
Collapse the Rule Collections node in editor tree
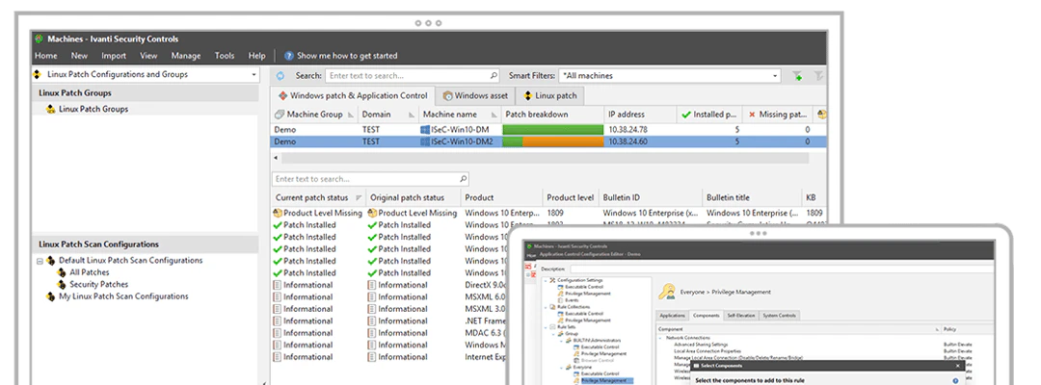coord(546,307)
